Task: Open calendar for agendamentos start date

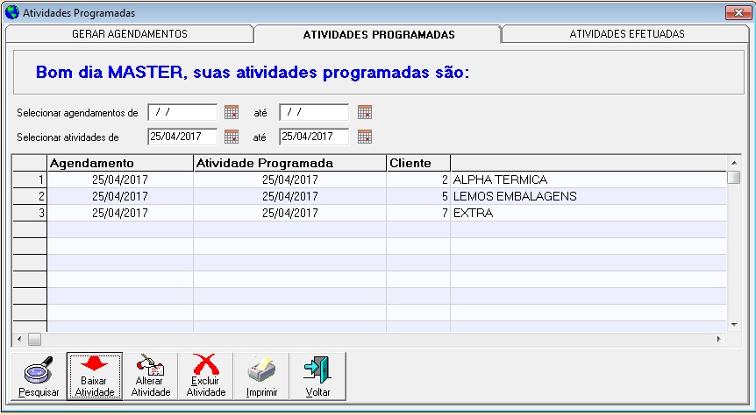Action: (x=232, y=112)
